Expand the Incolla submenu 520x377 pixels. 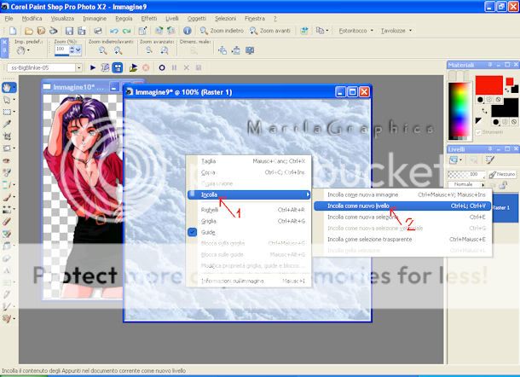[x=249, y=194]
